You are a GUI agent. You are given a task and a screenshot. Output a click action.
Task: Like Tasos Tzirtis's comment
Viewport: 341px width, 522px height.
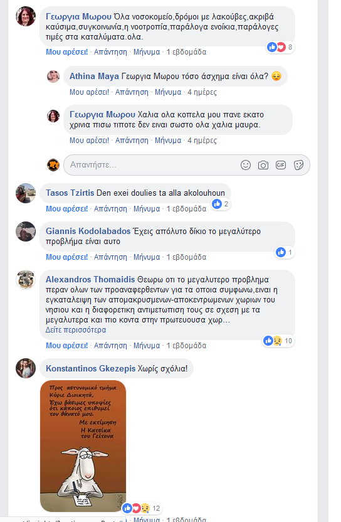click(67, 209)
